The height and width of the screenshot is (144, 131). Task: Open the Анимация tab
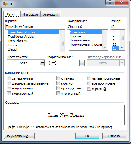click(x=51, y=15)
